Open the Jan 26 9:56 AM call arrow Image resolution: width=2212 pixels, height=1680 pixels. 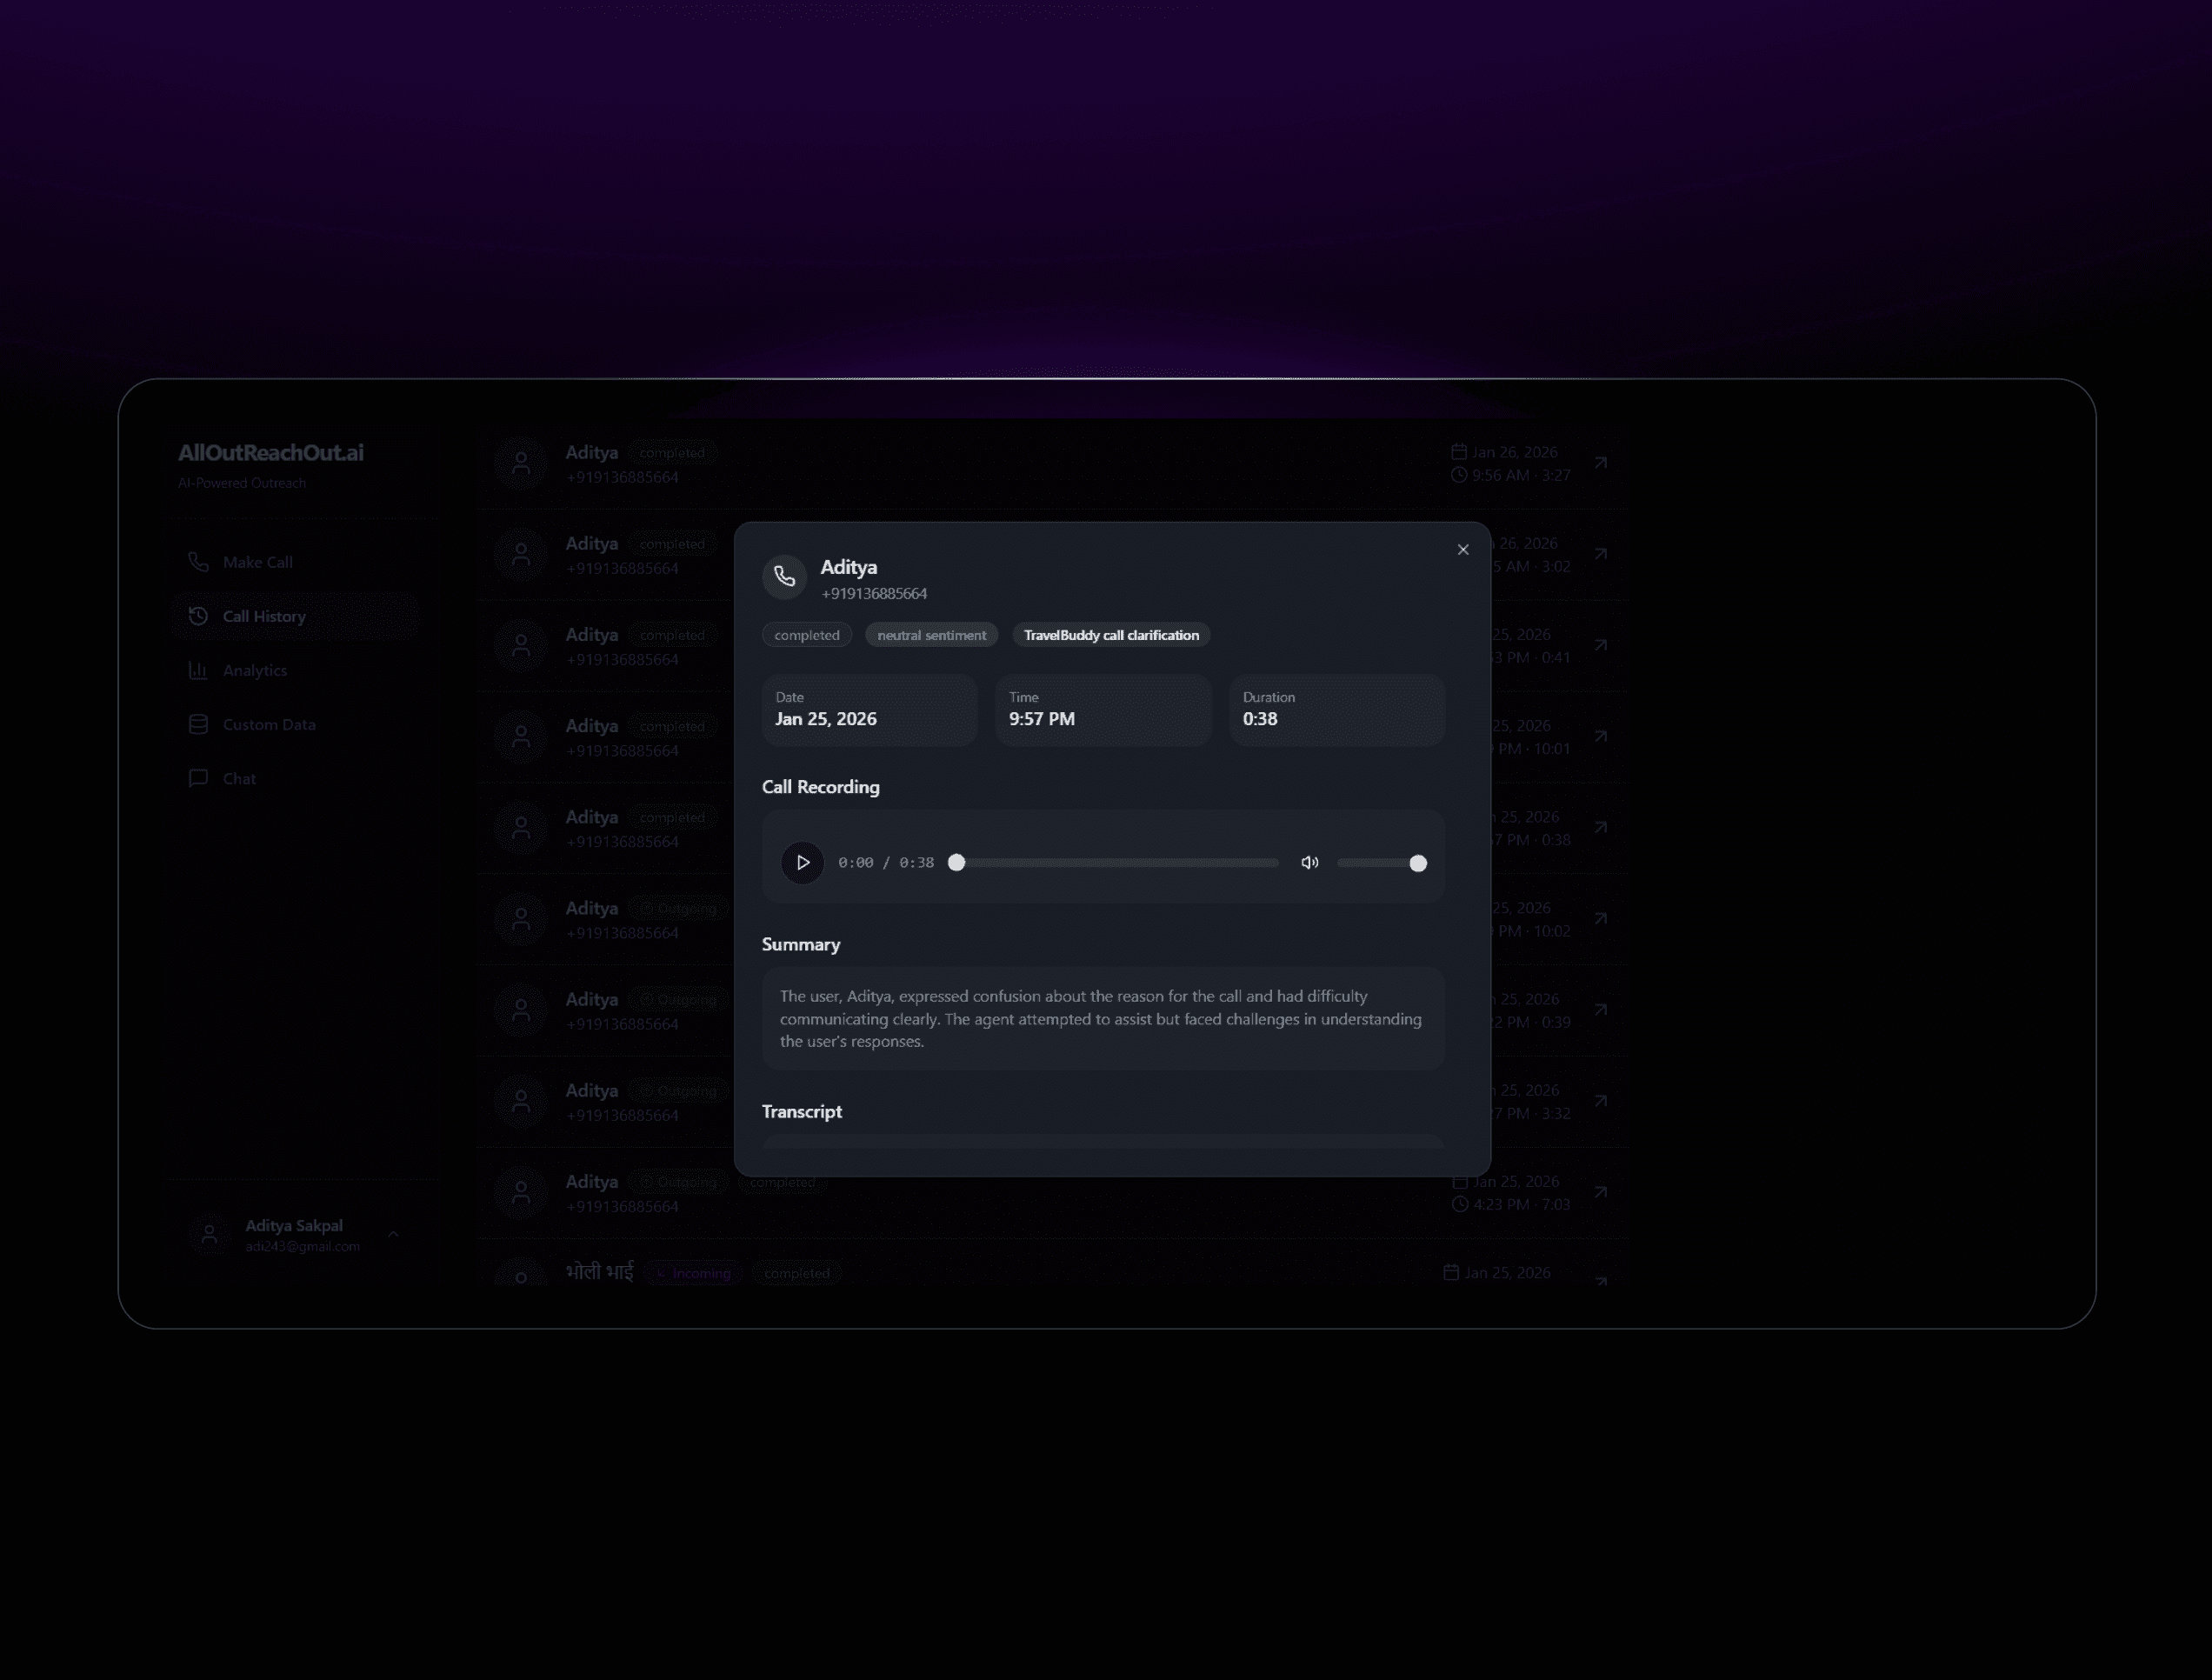coord(1600,462)
